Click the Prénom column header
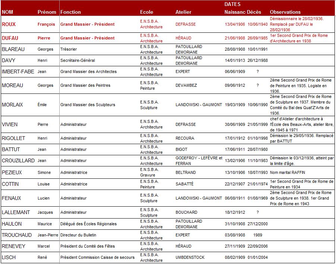The width and height of the screenshot is (336, 264). click(47, 12)
